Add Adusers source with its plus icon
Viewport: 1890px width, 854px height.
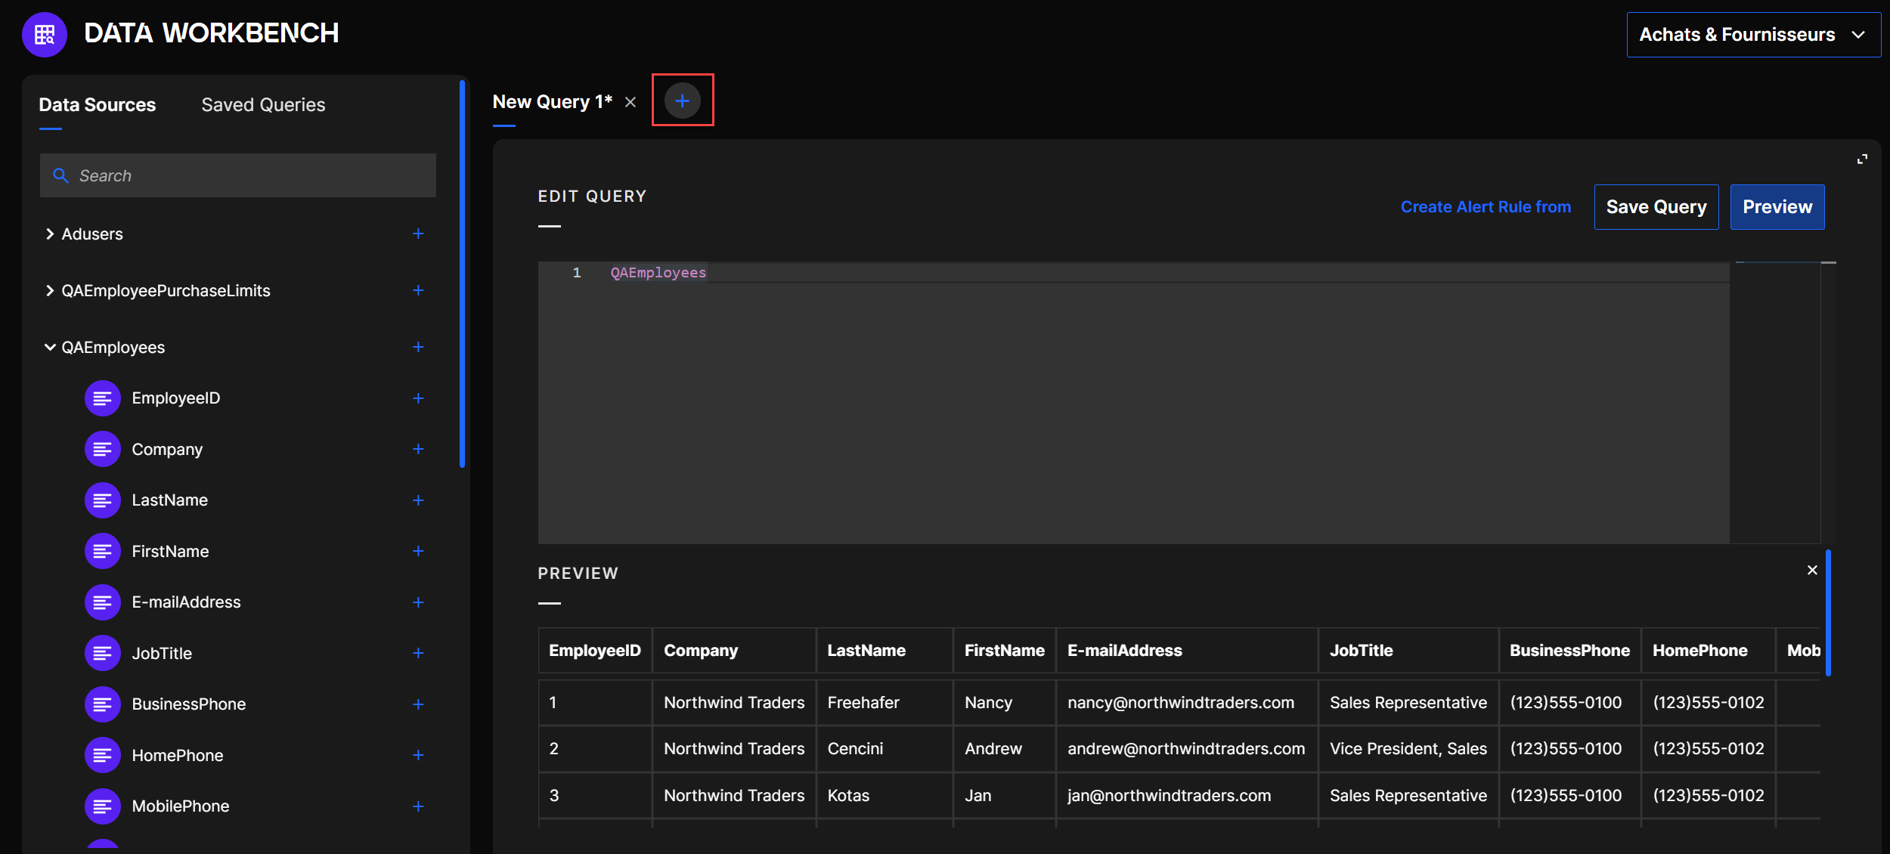tap(418, 234)
